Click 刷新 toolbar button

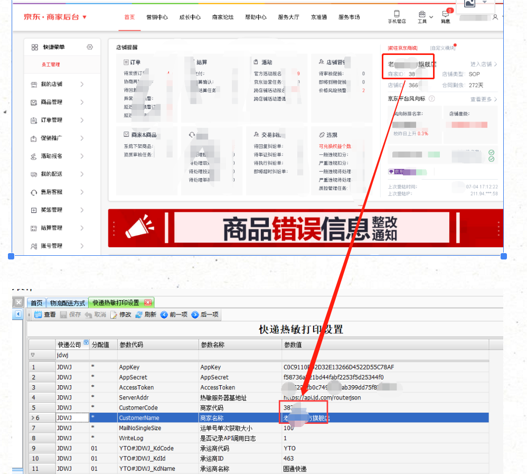(x=146, y=314)
